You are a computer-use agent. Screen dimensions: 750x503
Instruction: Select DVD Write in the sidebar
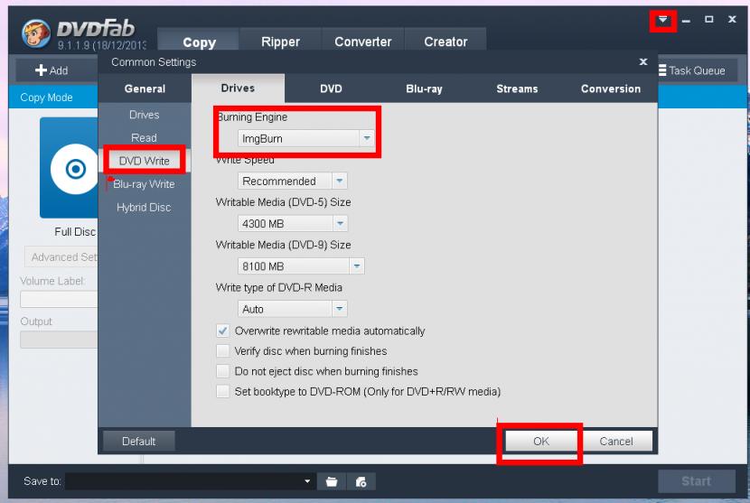[144, 161]
